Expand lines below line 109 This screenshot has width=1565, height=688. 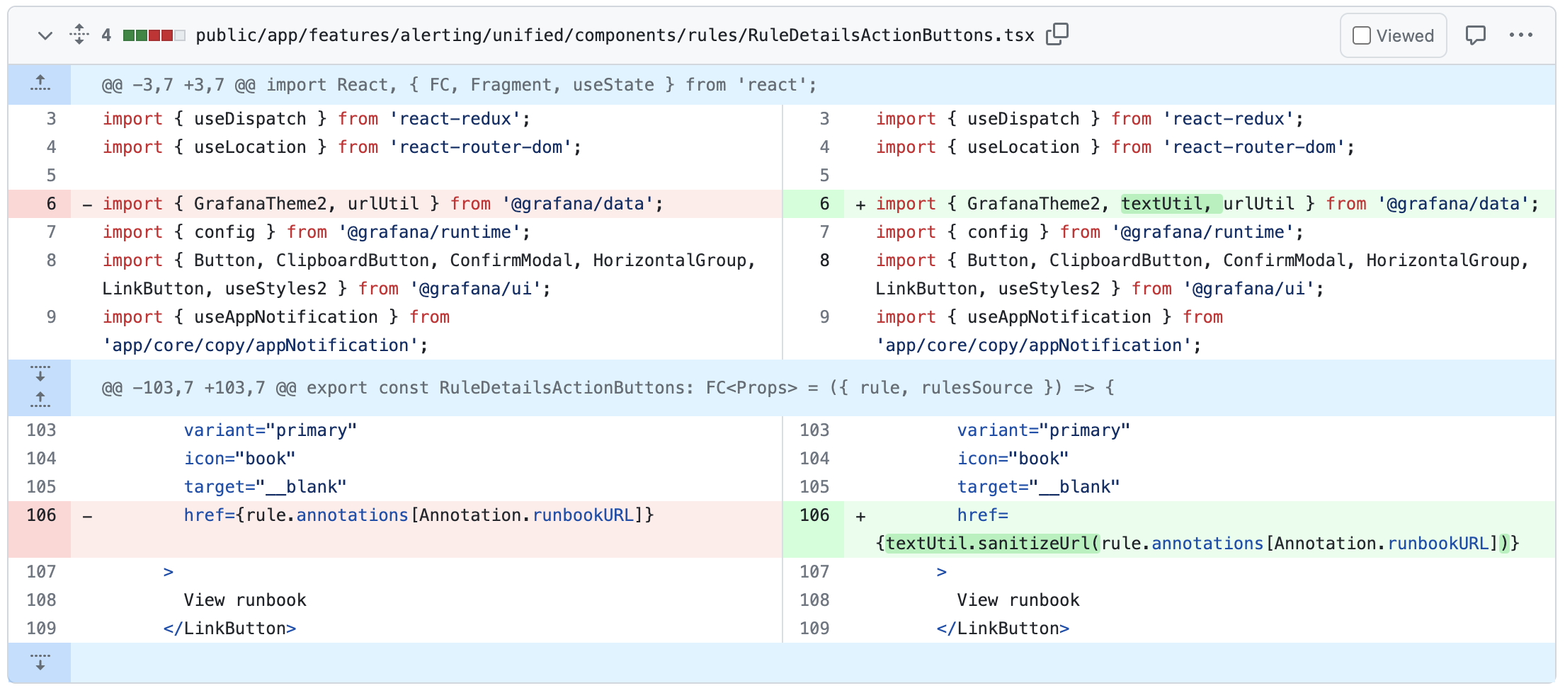tap(40, 663)
